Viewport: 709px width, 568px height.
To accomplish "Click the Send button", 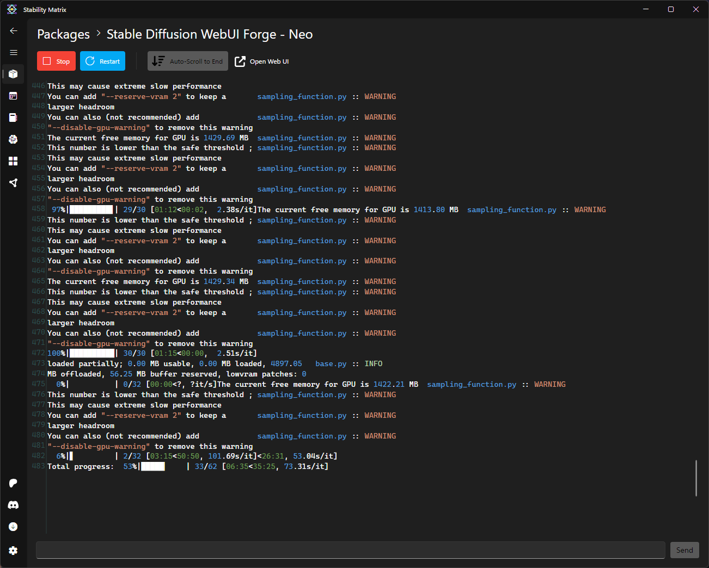I will pyautogui.click(x=684, y=550).
